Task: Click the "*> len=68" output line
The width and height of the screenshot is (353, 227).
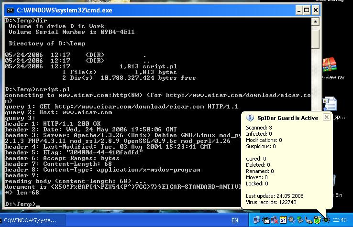Action: tap(22, 193)
